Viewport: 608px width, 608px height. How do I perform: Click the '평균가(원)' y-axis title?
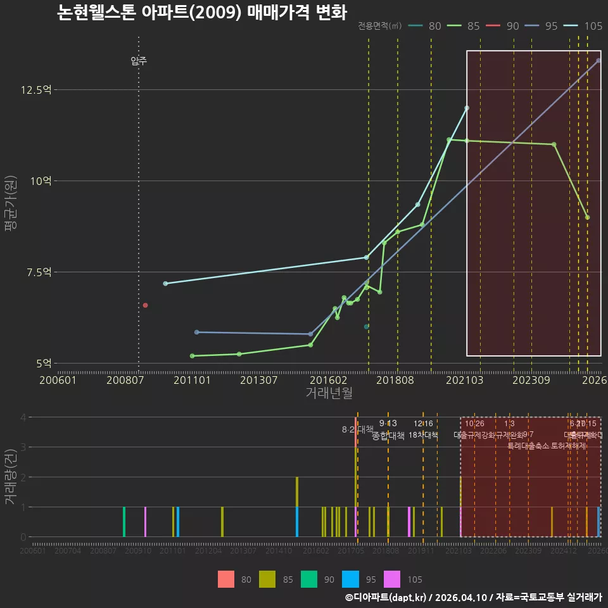pyautogui.click(x=11, y=203)
